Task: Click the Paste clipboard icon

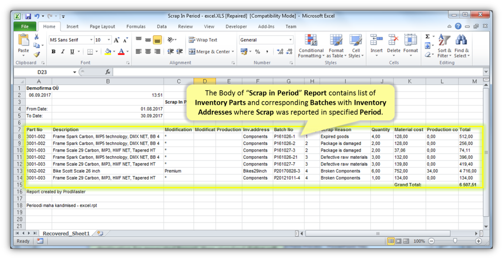Action: [x=23, y=40]
